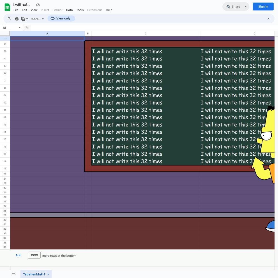
Task: Click the print icon
Action: (17, 19)
